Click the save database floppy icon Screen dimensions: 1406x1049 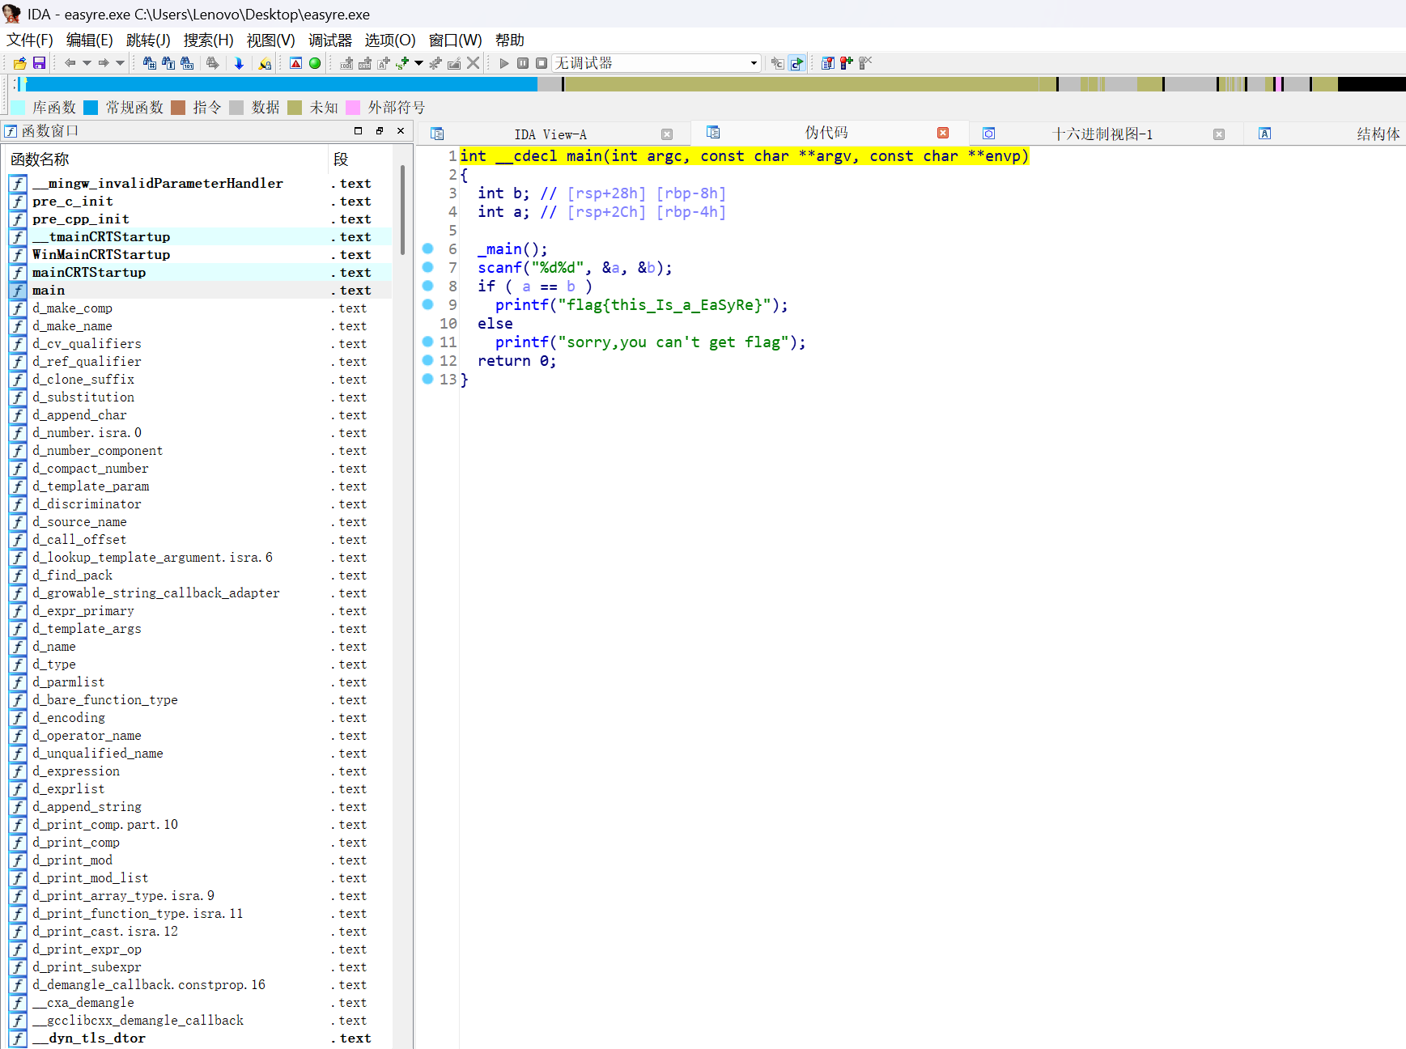(x=39, y=63)
